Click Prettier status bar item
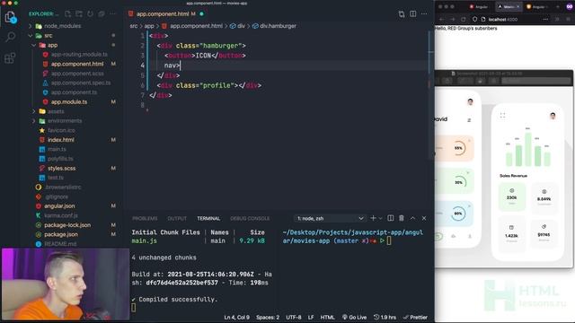The image size is (575, 323). point(415,317)
